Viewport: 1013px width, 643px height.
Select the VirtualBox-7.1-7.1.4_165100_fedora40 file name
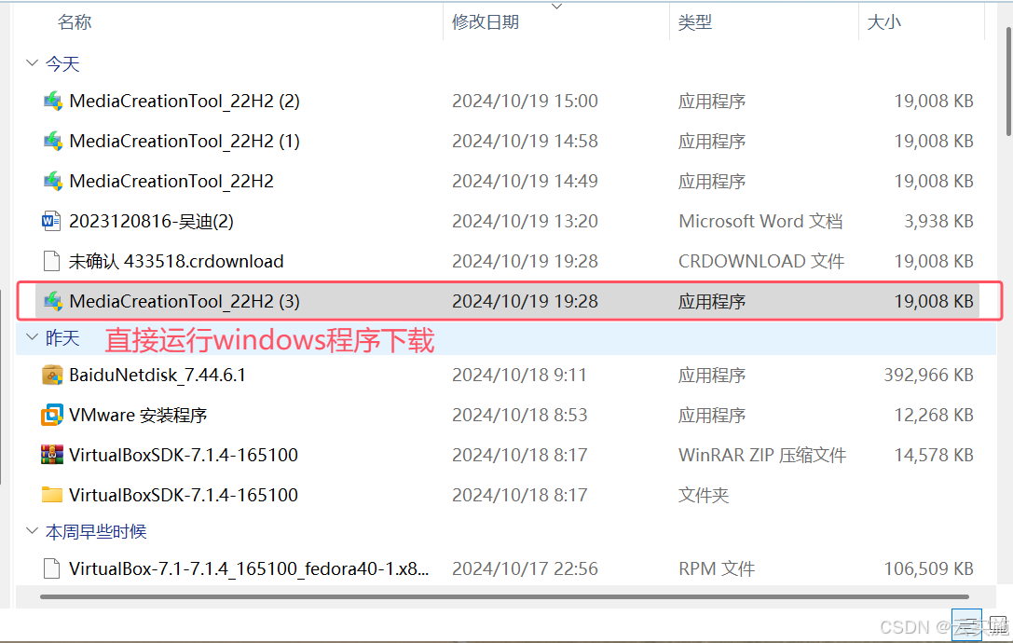[249, 568]
